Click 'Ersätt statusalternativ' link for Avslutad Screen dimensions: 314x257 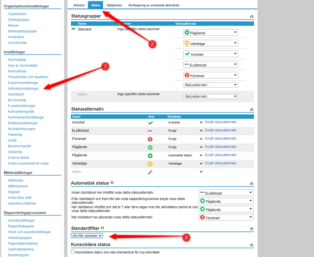[x=220, y=122]
